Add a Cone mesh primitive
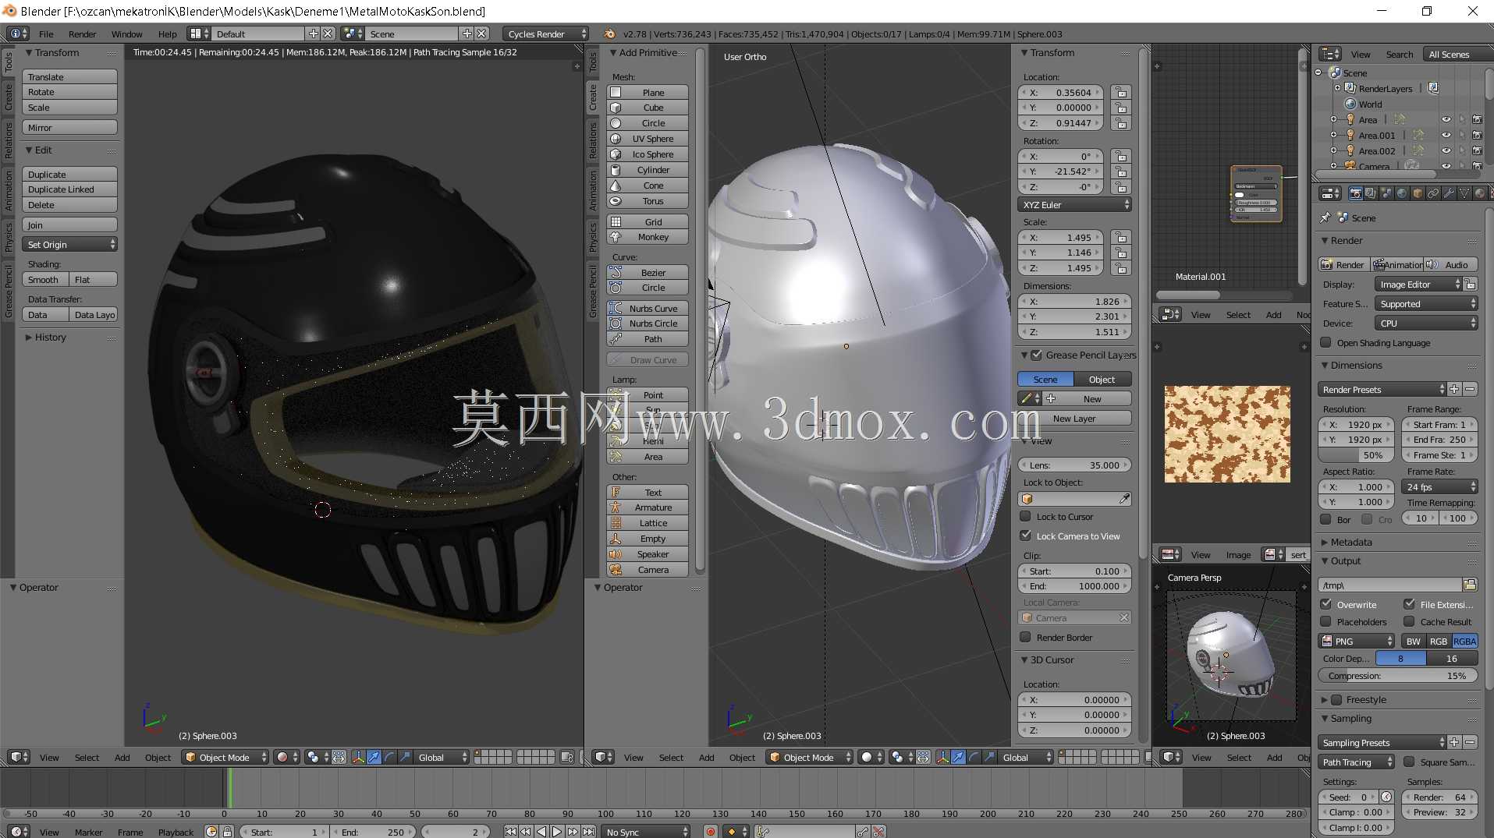Image resolution: width=1494 pixels, height=838 pixels. point(648,186)
